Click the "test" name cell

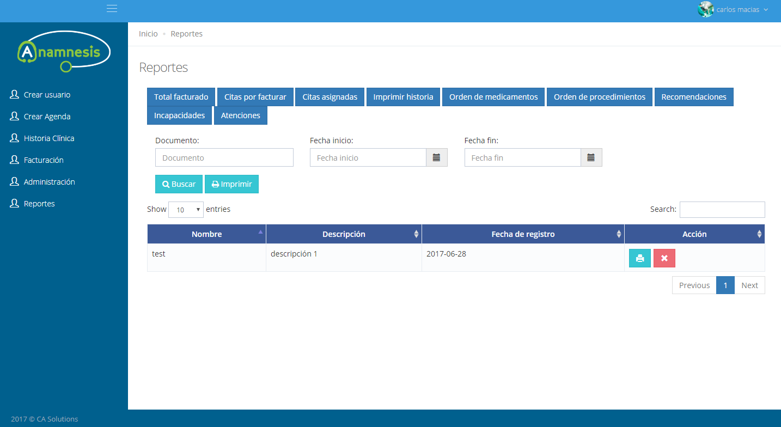tap(206, 258)
